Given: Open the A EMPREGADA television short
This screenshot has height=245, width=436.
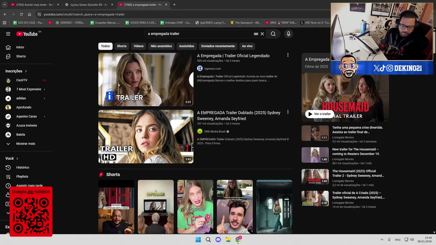Looking at the screenshot, I should click(156, 207).
